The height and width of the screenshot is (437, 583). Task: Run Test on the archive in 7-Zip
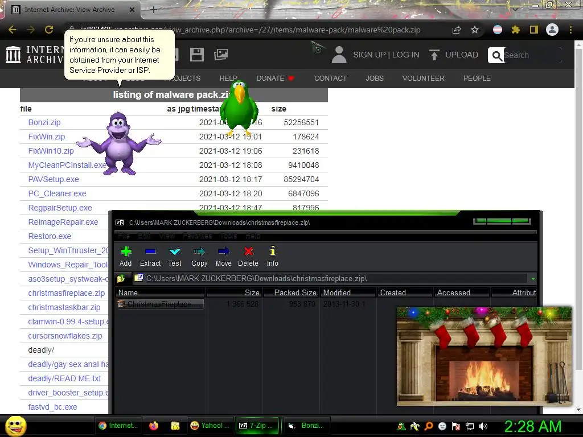point(174,257)
